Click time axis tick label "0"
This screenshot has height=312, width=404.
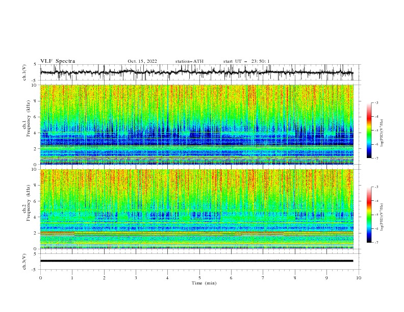point(40,278)
